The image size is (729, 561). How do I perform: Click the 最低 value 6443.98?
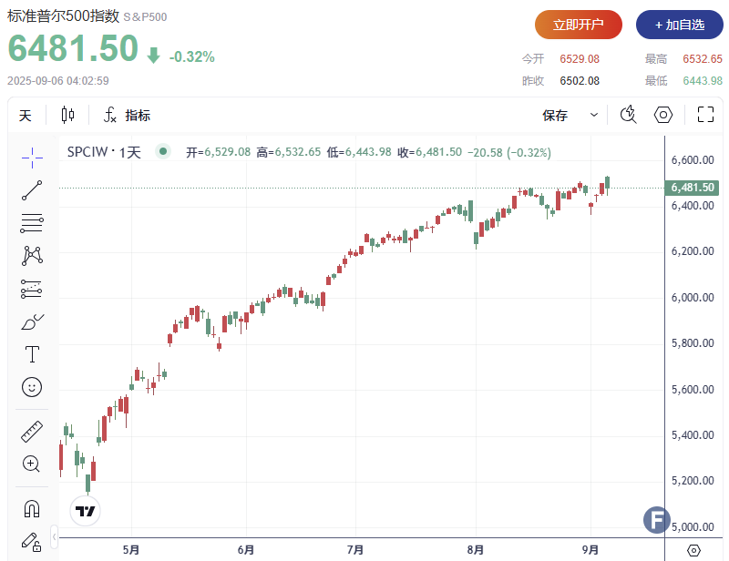pos(703,81)
